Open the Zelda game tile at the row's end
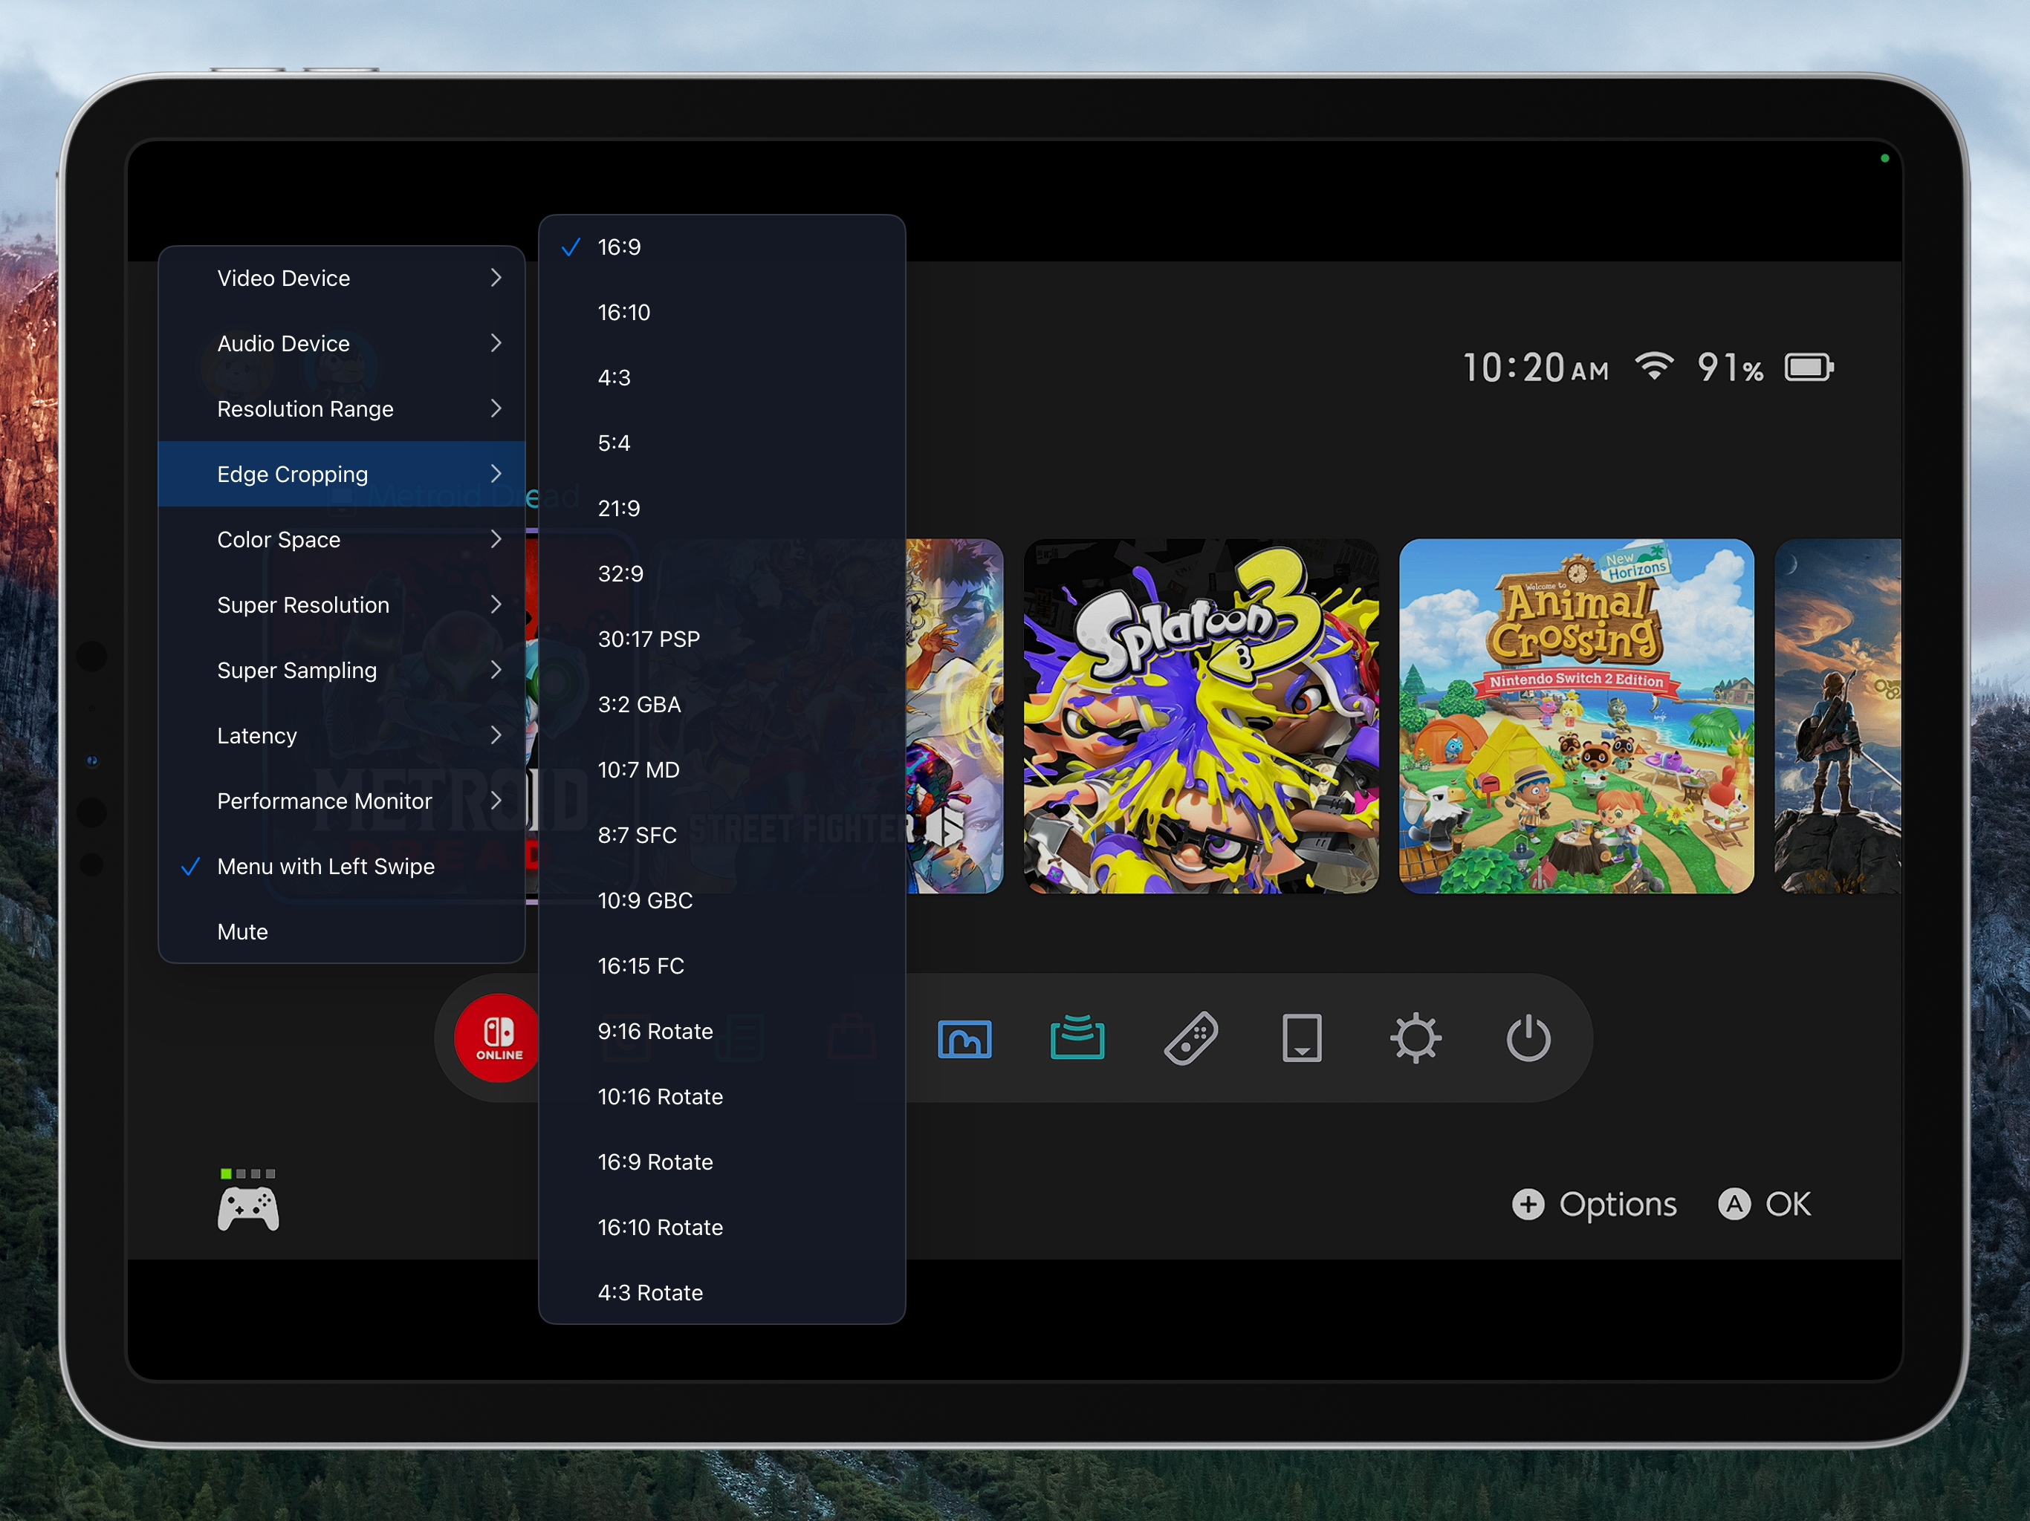This screenshot has height=1521, width=2030. pos(1838,715)
